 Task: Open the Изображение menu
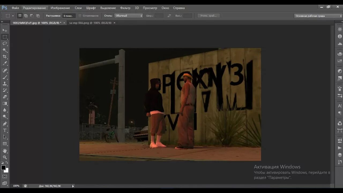(x=60, y=8)
